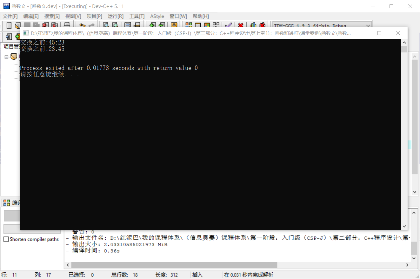420x279 pixels.
Task: Open the 项目[P] menu
Action: pyautogui.click(x=94, y=16)
